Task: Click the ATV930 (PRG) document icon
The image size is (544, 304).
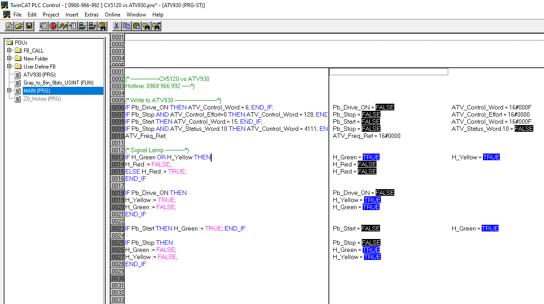Action: click(x=18, y=74)
